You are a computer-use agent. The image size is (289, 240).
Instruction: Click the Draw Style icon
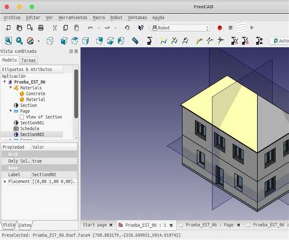30,41
